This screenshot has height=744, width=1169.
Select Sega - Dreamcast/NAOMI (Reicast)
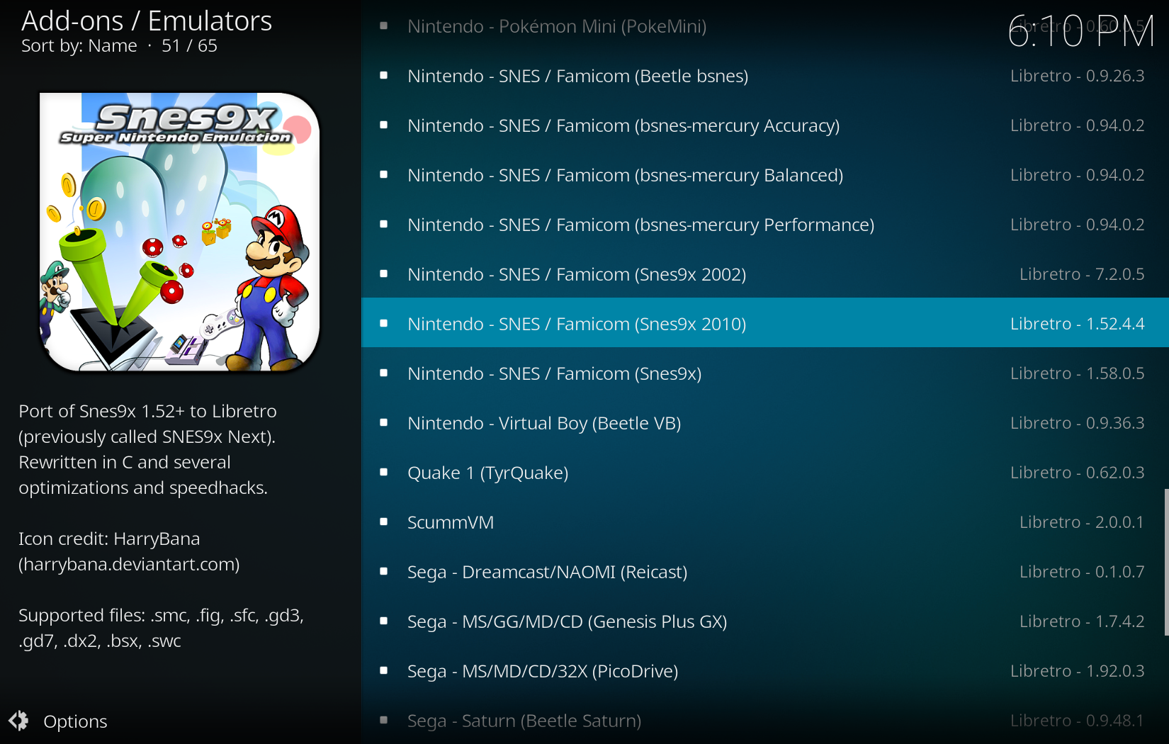(765, 572)
